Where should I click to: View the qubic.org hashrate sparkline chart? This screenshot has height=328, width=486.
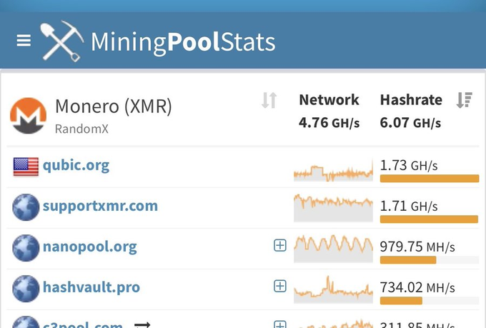[x=333, y=171]
